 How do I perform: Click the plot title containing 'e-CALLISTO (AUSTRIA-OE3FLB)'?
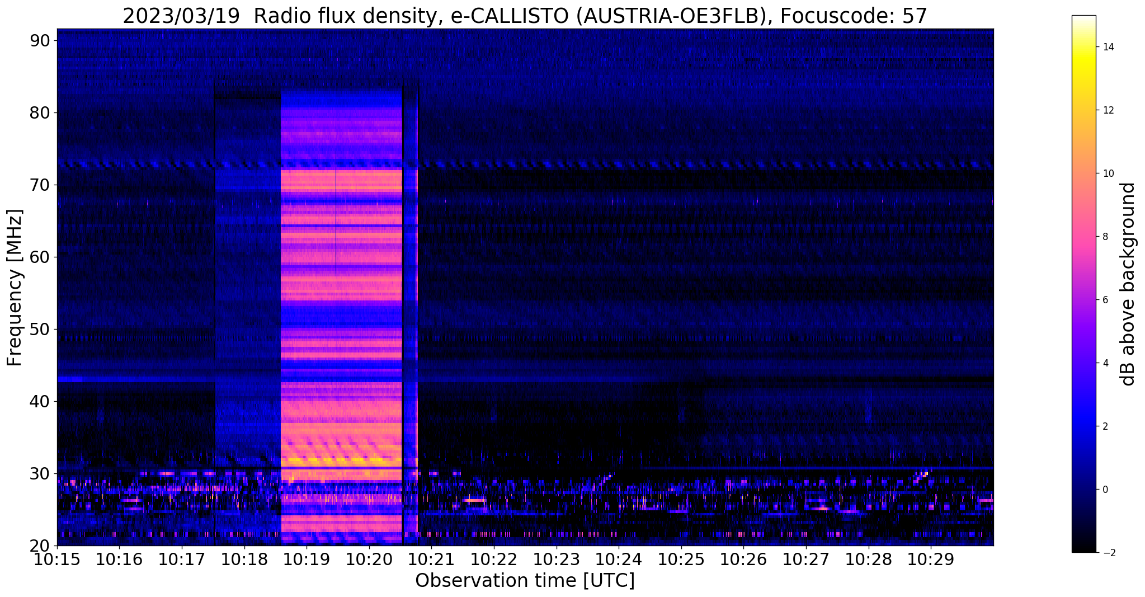[x=525, y=15]
